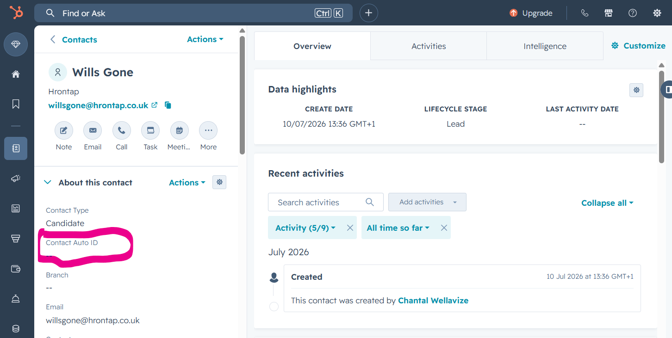This screenshot has height=338, width=672.
Task: Open the HubSpot sprocket logo home
Action: coord(16,12)
